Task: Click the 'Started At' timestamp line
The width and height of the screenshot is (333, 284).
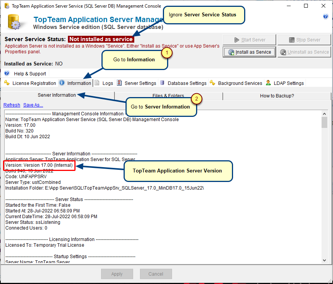Action: [42, 211]
